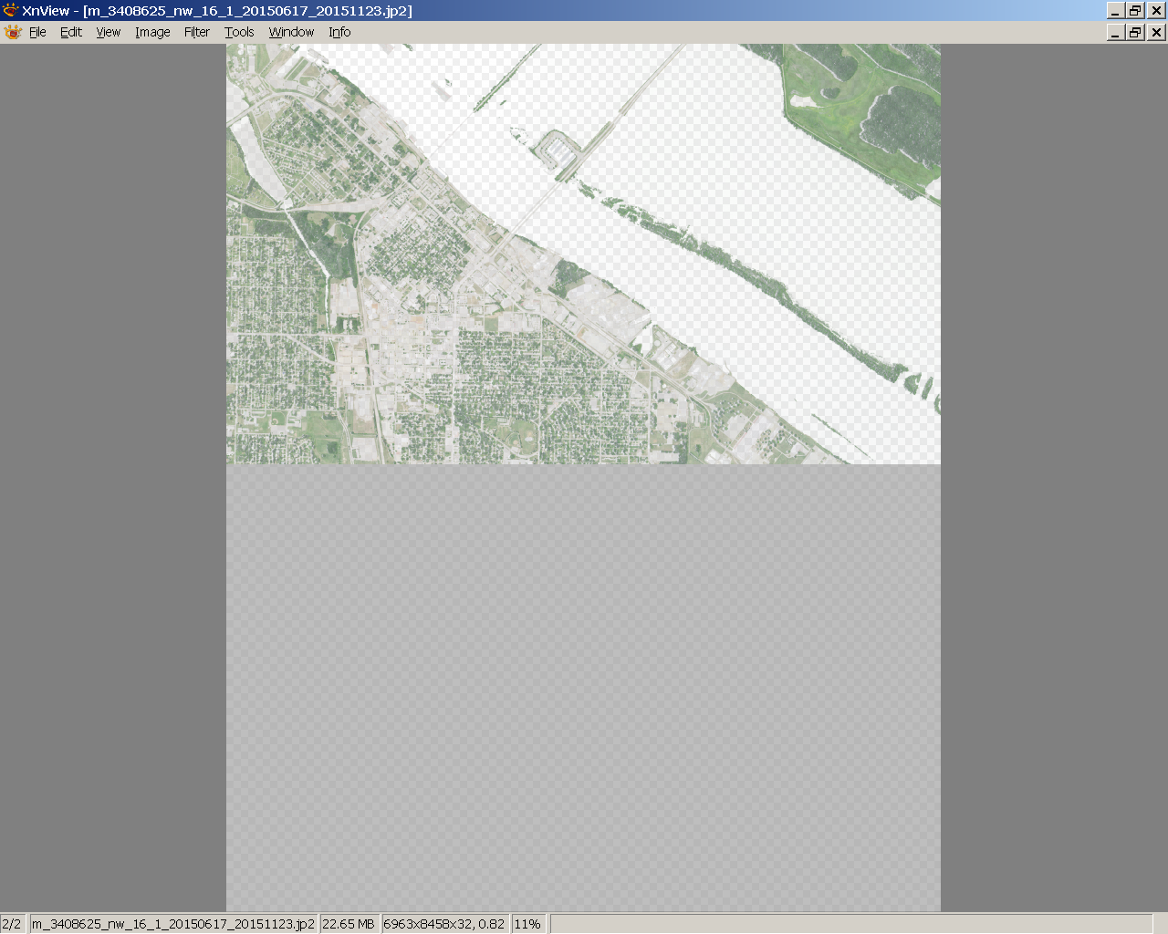1168x934 pixels.
Task: Open the File menu
Action: [37, 32]
